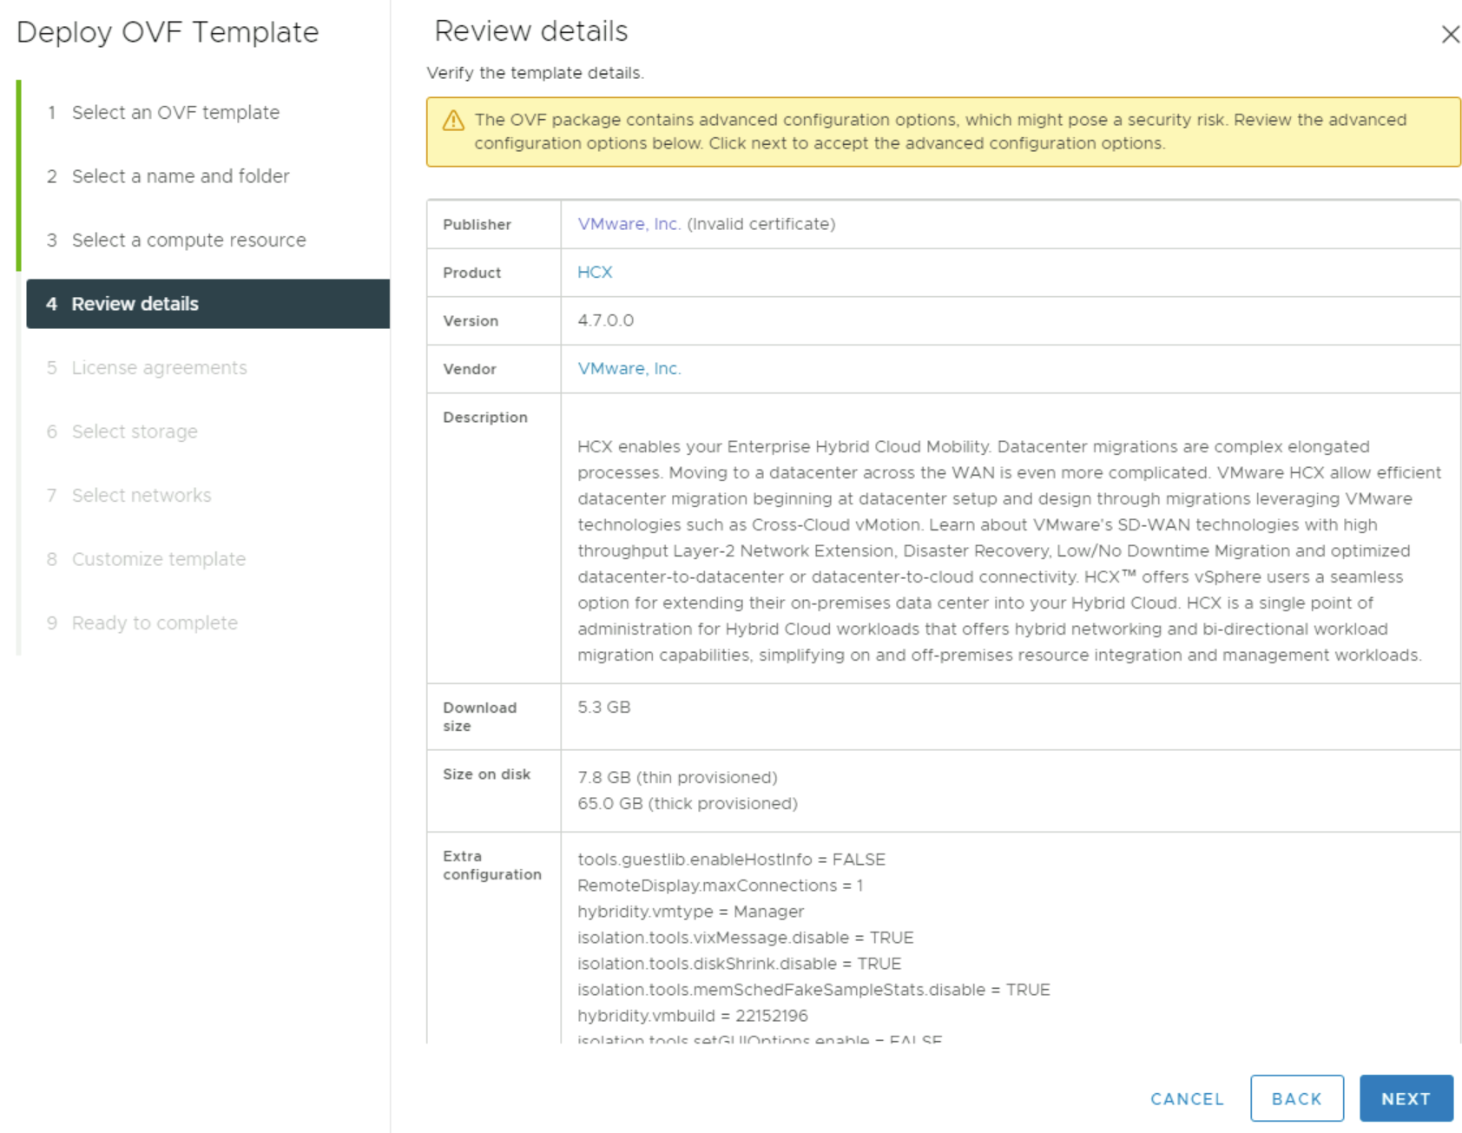Close the Deploy OVF Template dialog
The width and height of the screenshot is (1462, 1133).
1451,36
